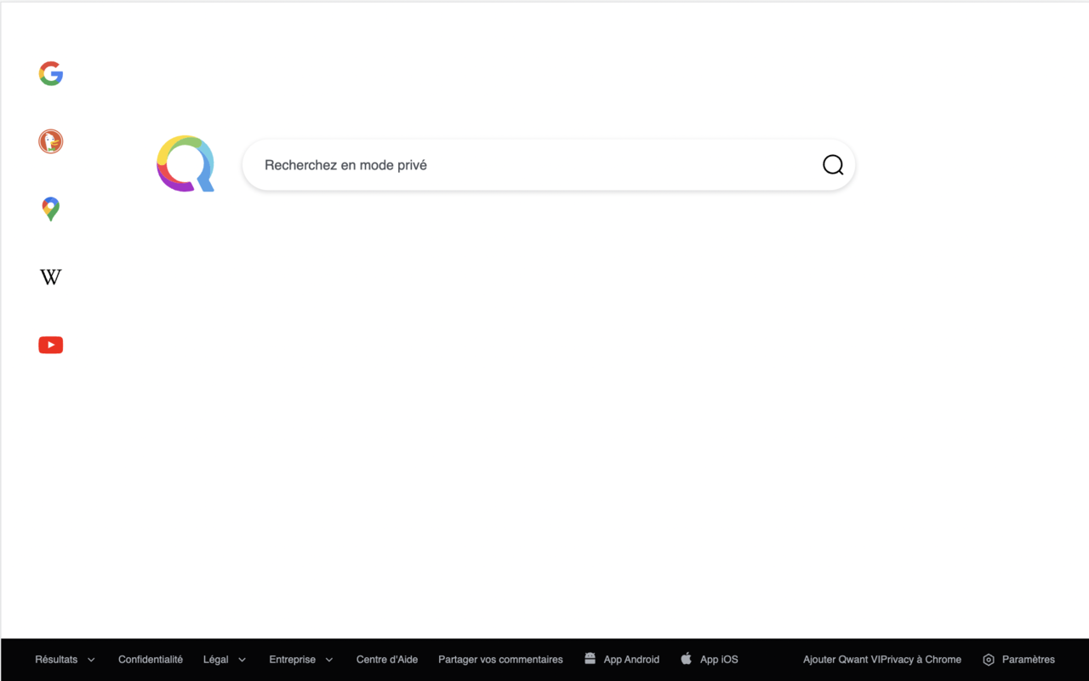Focus the 'Recherchez en mode privé' search field
Viewport: 1089px width, 681px height.
tap(549, 165)
